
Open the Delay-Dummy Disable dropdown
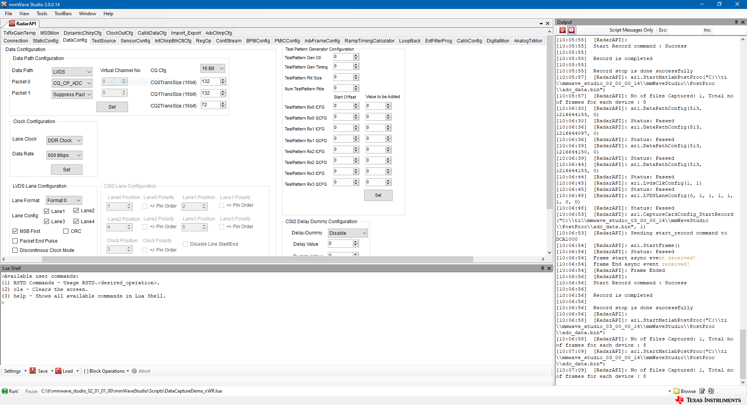[348, 233]
